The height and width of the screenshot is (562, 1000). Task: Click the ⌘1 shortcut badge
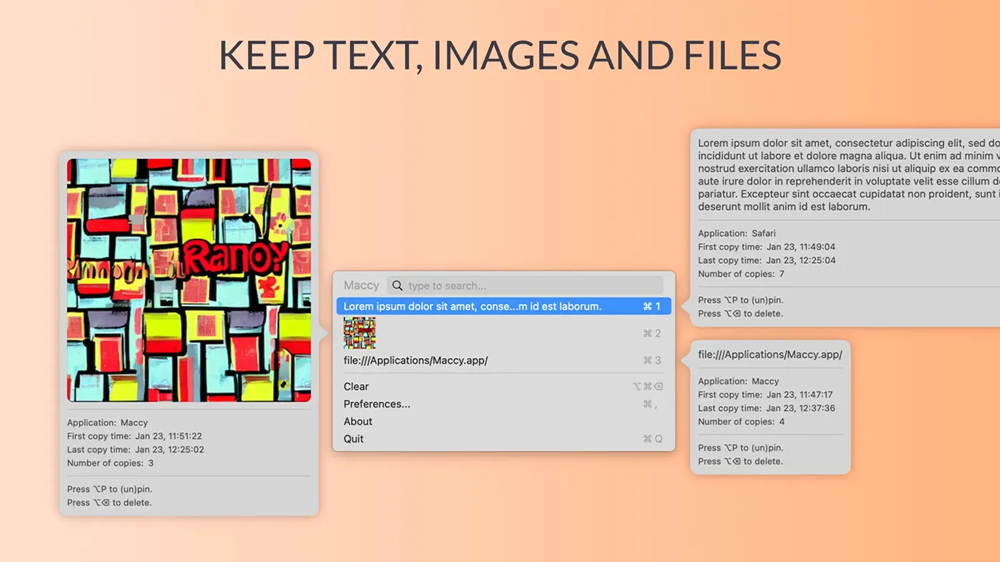click(651, 307)
